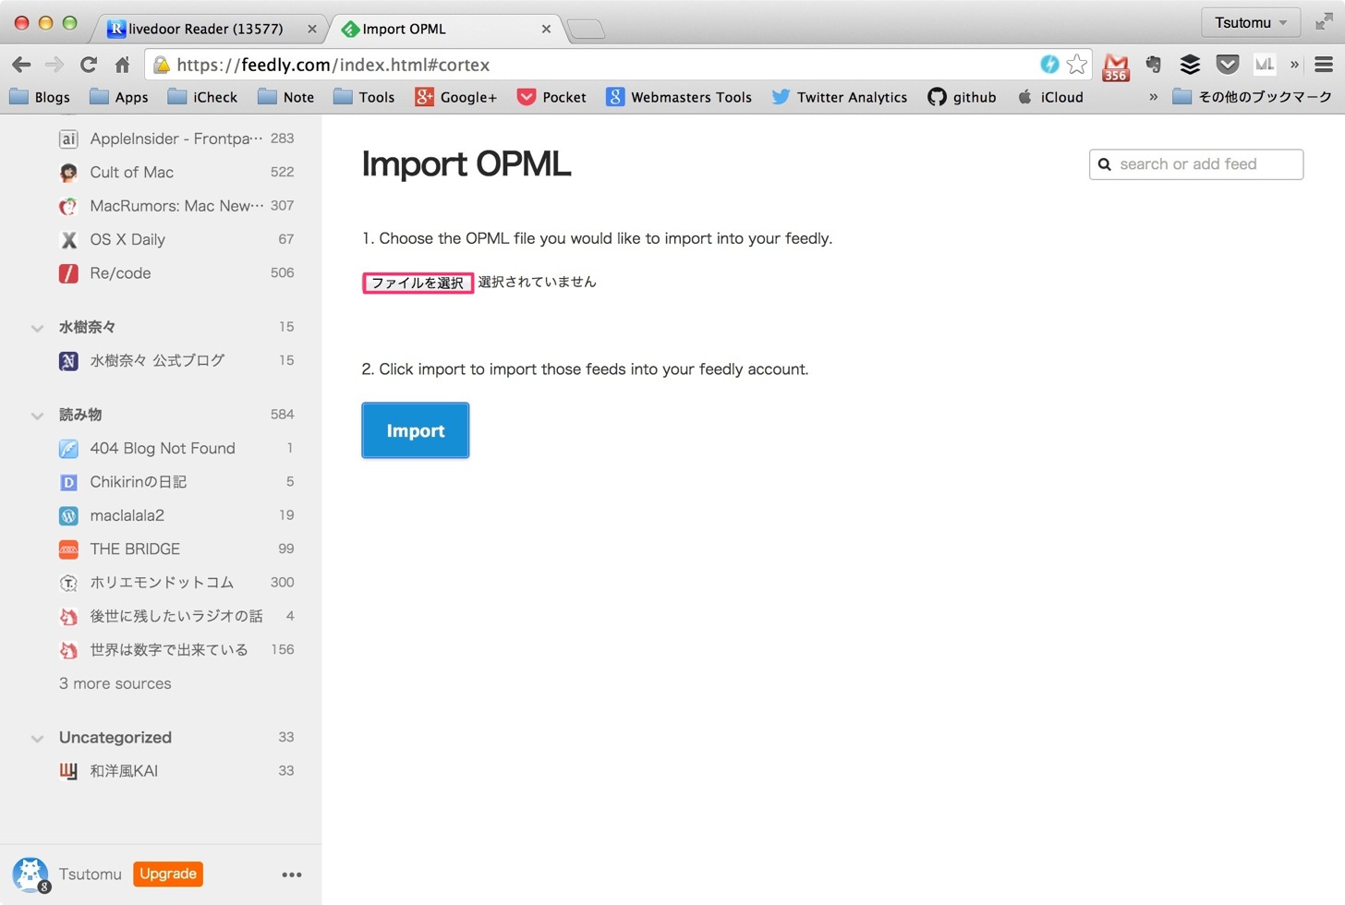Toggle fullscreen with the window expand arrows
Screen dimensions: 1345x905
coord(1324,22)
